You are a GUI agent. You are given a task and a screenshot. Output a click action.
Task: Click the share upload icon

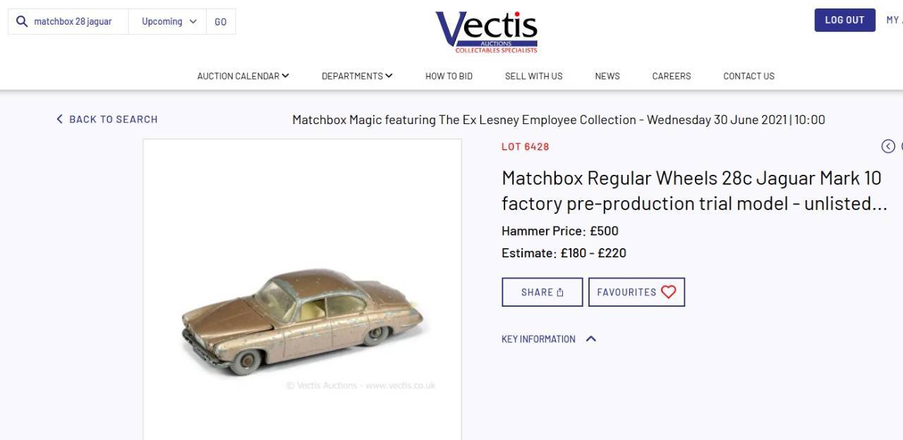(560, 292)
